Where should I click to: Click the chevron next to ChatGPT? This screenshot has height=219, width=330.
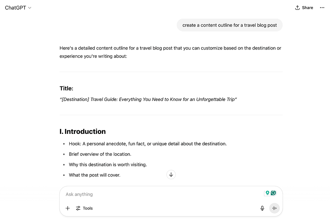pyautogui.click(x=30, y=8)
